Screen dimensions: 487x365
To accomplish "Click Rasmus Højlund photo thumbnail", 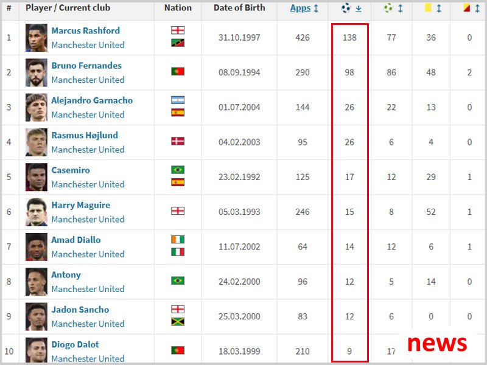I will (x=37, y=142).
